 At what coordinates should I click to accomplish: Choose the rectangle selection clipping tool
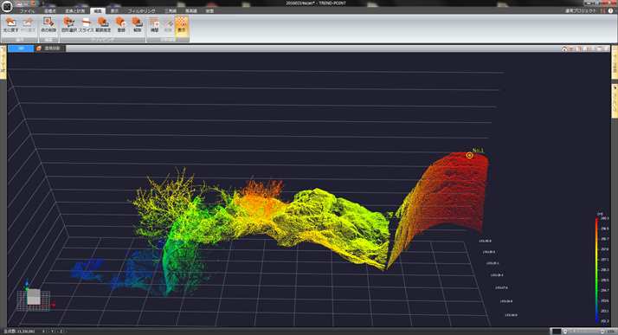pos(69,25)
